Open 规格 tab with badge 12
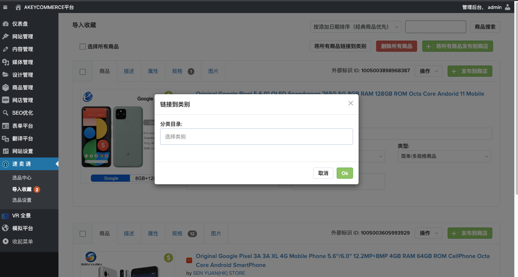This screenshot has width=518, height=277. click(x=184, y=233)
